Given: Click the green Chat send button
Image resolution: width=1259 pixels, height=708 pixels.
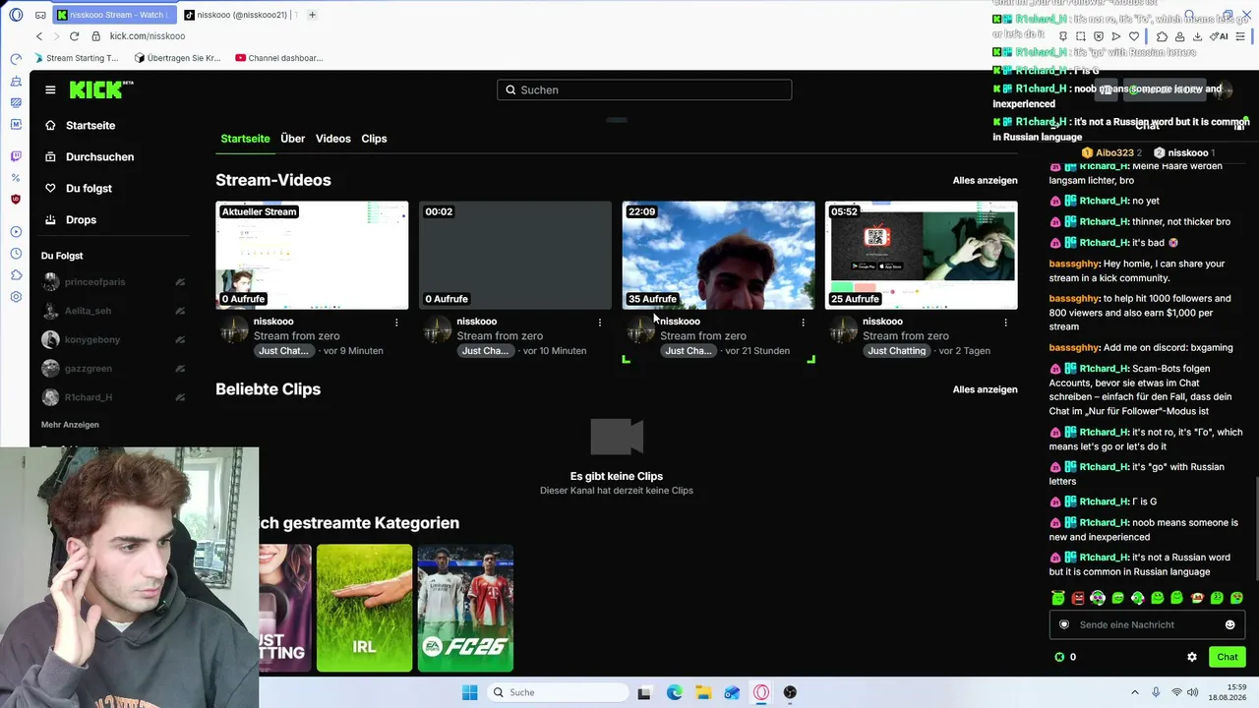Looking at the screenshot, I should (x=1228, y=657).
